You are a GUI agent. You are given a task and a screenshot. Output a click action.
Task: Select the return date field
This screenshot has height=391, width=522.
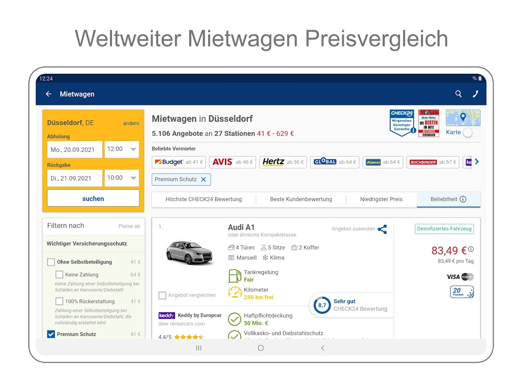[x=75, y=178]
